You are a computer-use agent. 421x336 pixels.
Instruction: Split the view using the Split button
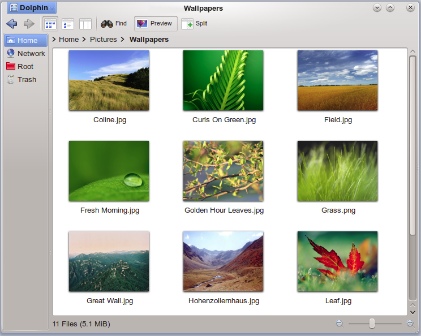(x=195, y=24)
